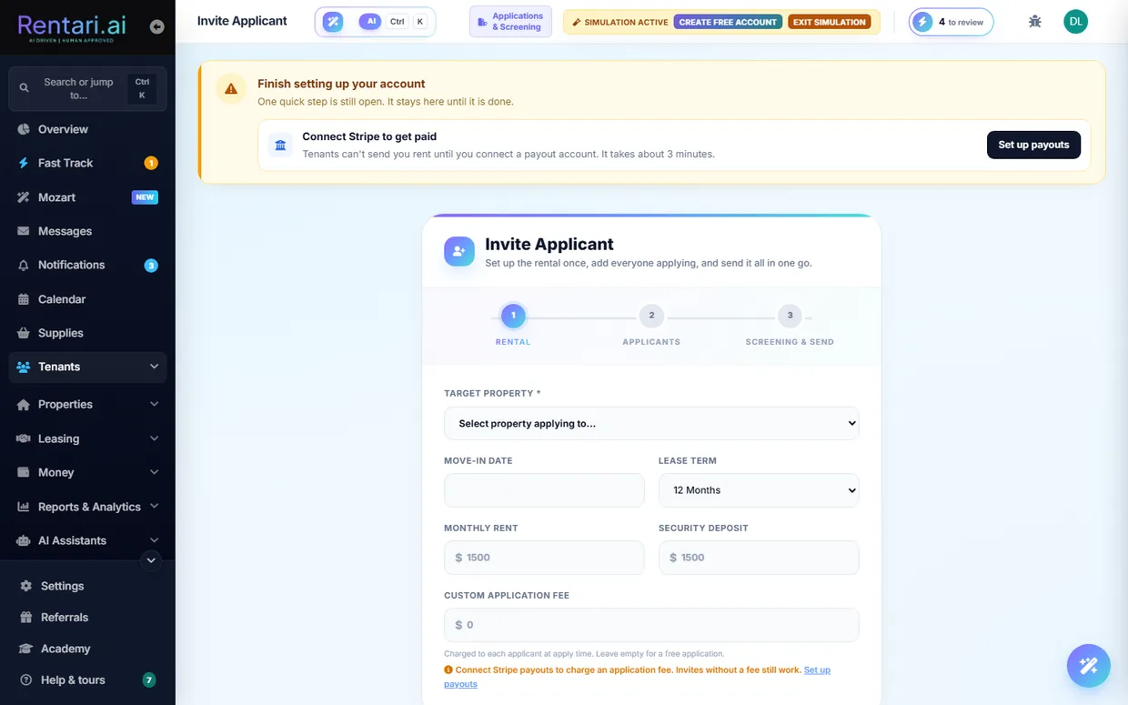Expand the Leasing section chevron
The image size is (1128, 705).
click(154, 438)
